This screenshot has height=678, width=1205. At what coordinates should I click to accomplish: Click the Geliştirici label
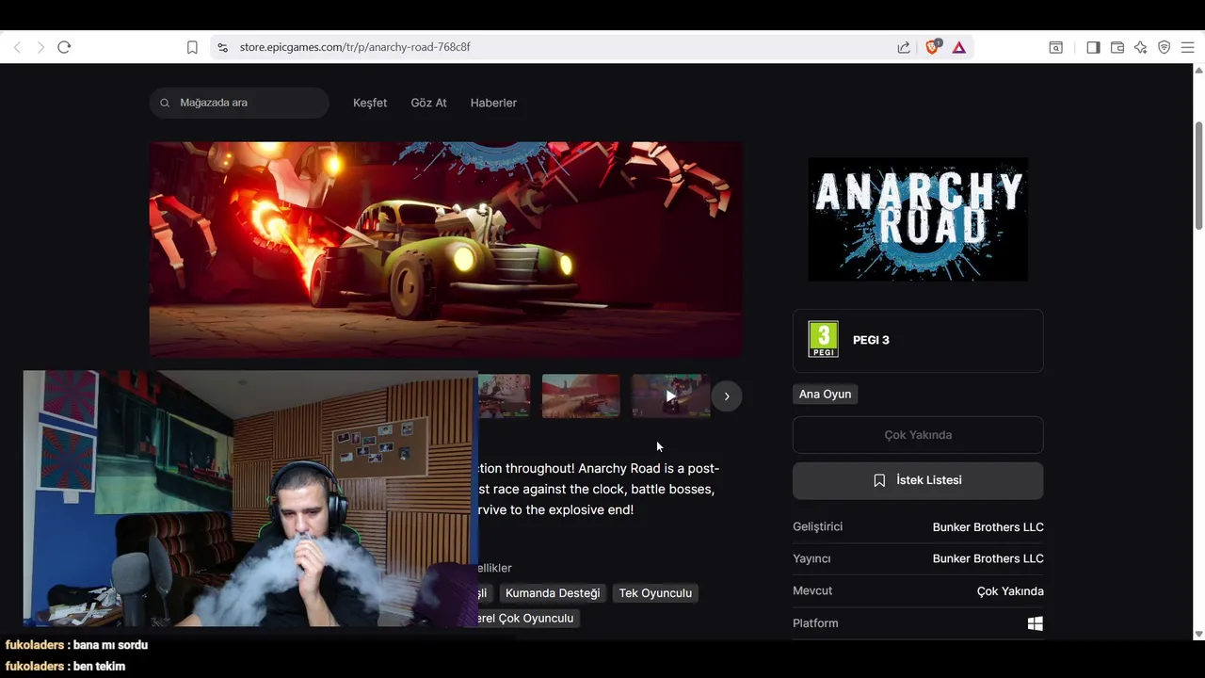817,526
